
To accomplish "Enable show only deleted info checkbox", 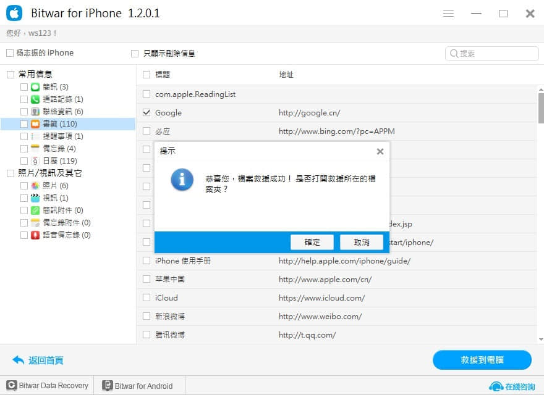I will (x=135, y=53).
